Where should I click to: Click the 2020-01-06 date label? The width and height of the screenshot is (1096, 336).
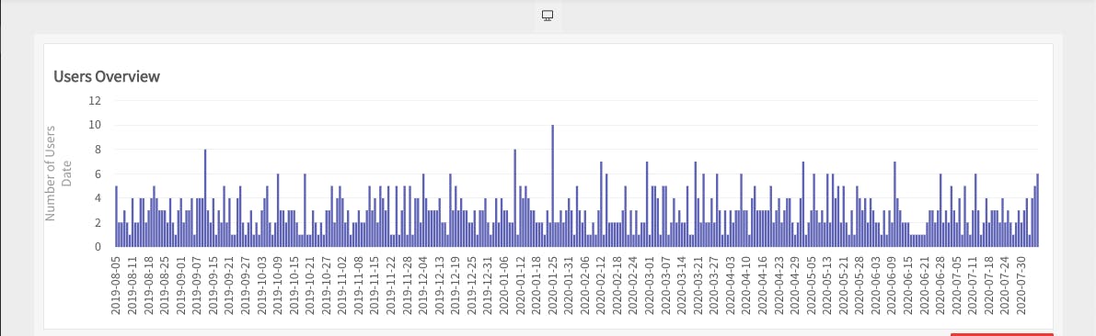tap(503, 286)
